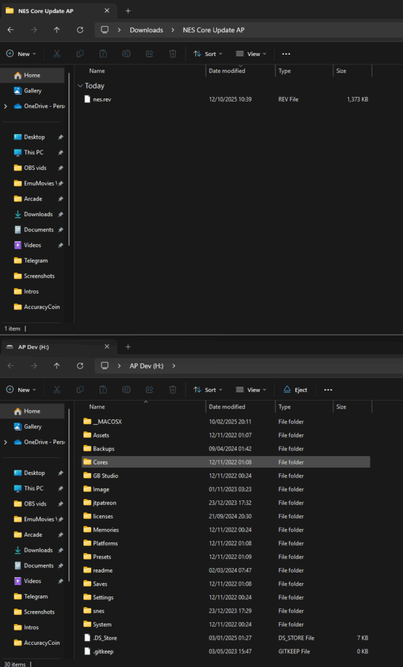This screenshot has height=667, width=403.
Task: Click the Delete trash icon in the NES Core Update AP window toolbar
Action: (x=173, y=54)
